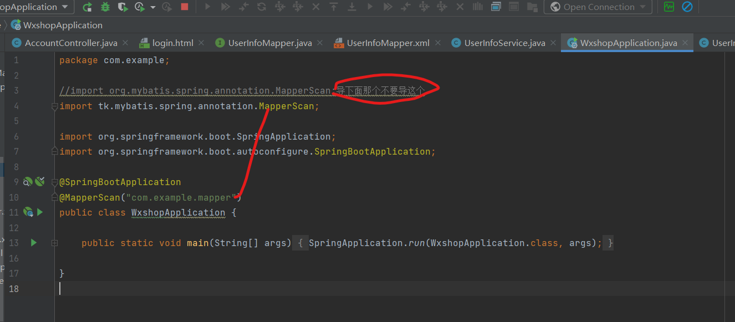Close the AccountController.java tab

[x=125, y=43]
